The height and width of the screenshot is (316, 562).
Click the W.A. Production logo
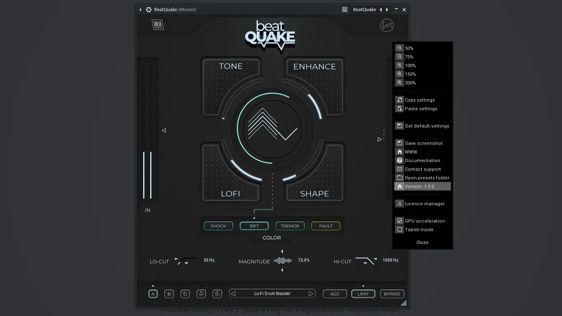(x=157, y=25)
